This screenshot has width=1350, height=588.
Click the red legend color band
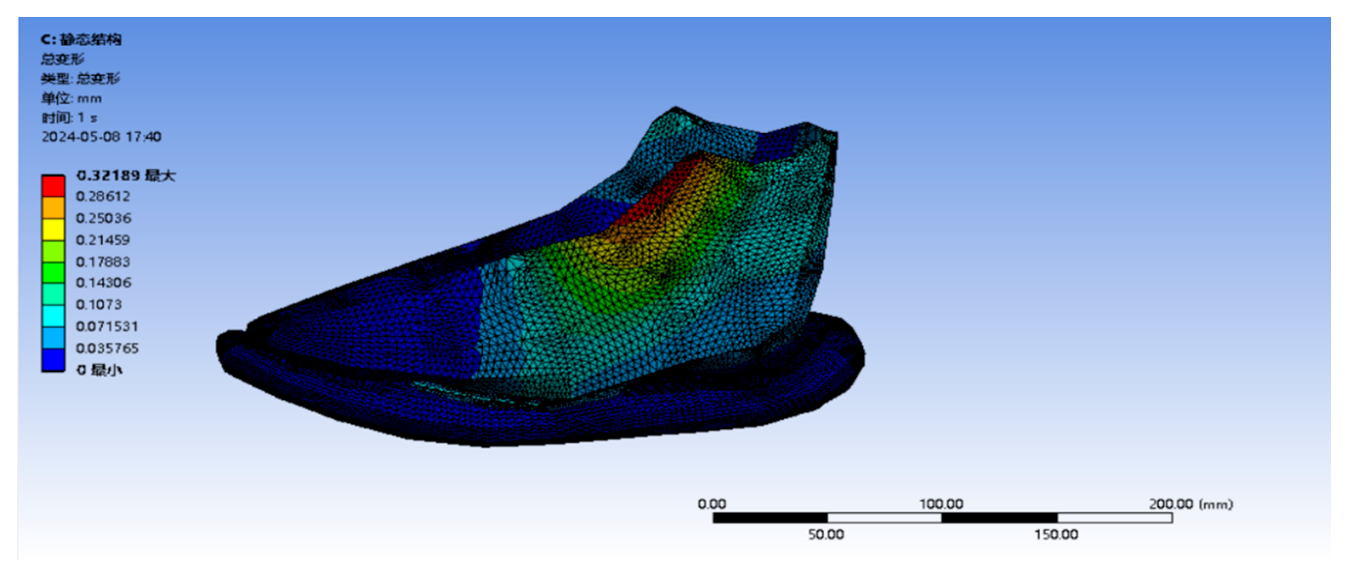[x=53, y=186]
